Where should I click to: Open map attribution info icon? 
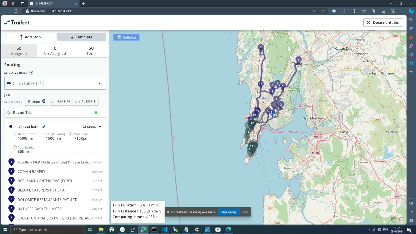(x=401, y=219)
